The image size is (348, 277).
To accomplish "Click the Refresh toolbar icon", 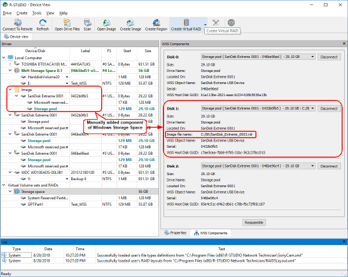I will click(43, 23).
